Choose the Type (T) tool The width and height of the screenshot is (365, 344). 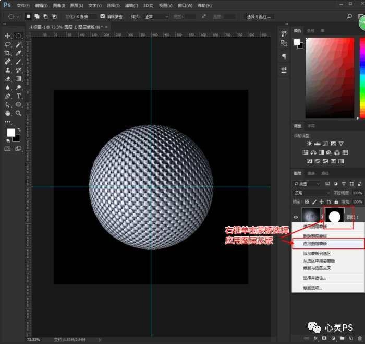[x=18, y=96]
